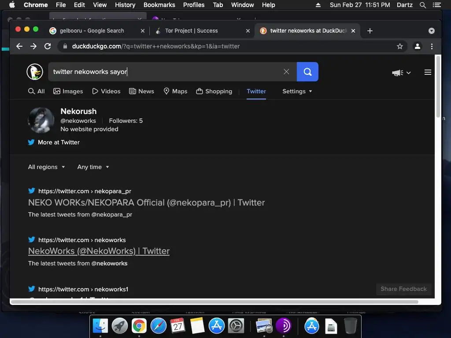Open Preview from the dock
This screenshot has height=338, width=451.
264,326
